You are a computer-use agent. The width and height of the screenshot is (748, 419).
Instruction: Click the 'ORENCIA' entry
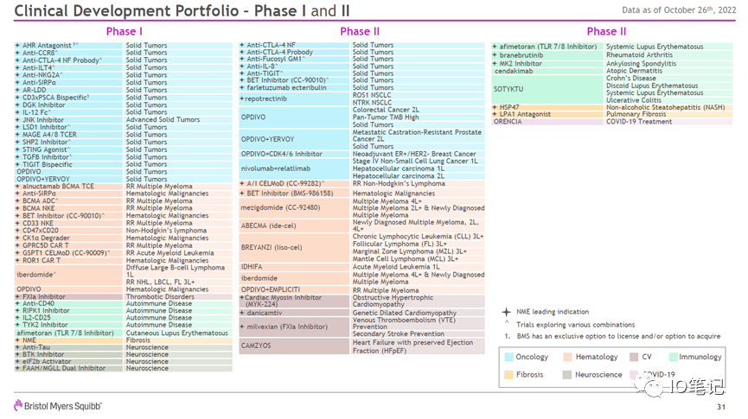tap(508, 122)
